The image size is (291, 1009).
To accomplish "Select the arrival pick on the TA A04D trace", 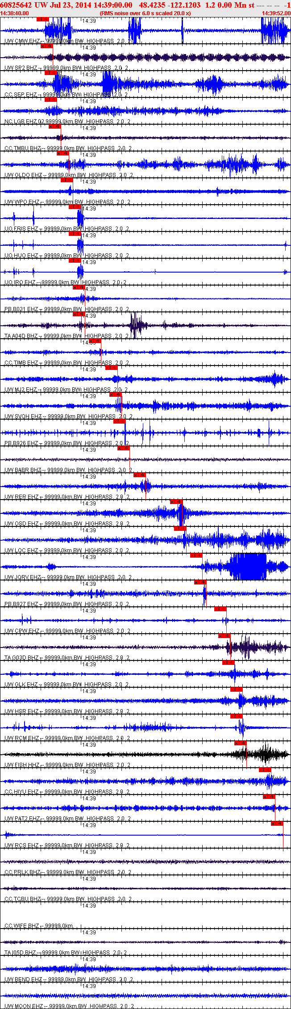I will (x=79, y=314).
